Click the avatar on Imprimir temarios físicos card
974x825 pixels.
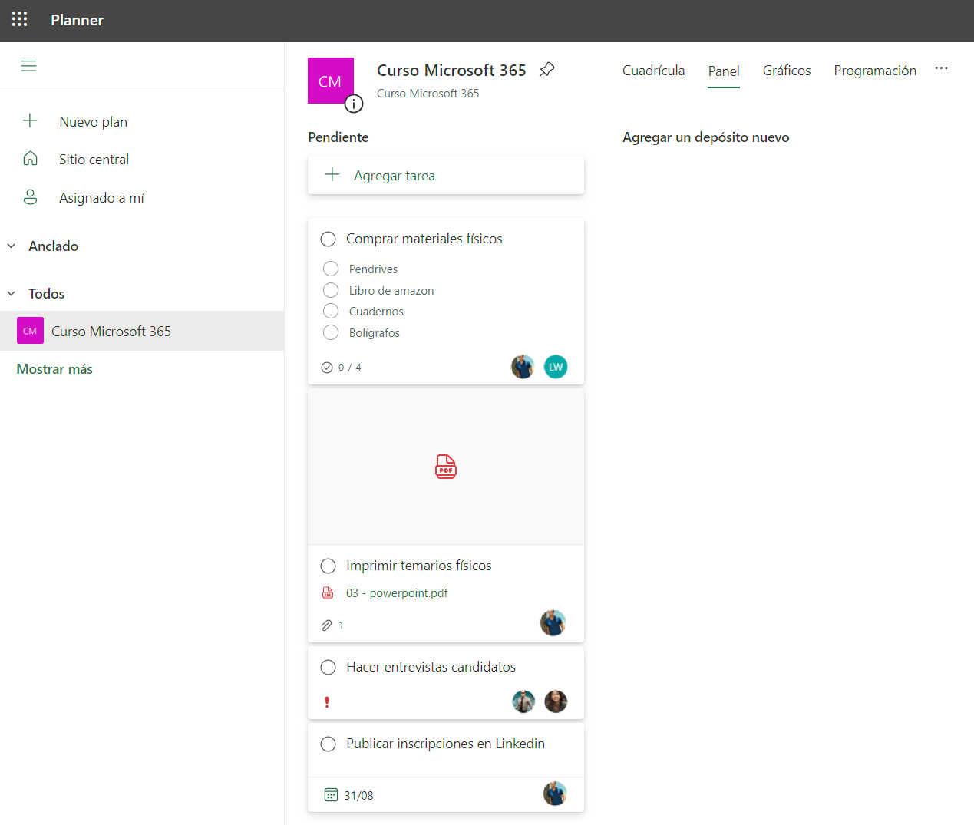(x=553, y=623)
